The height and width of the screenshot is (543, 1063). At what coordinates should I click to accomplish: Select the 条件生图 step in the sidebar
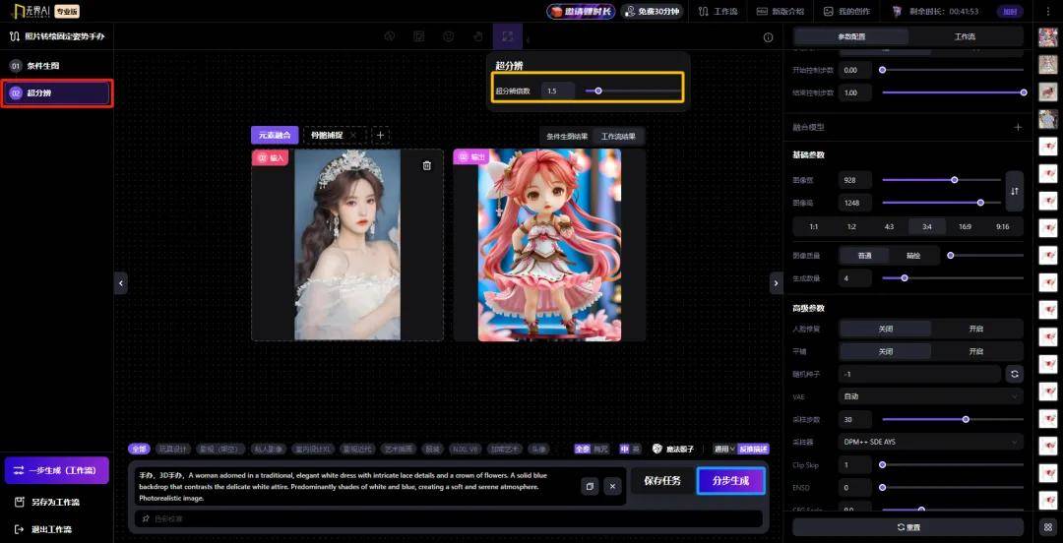pyautogui.click(x=43, y=66)
